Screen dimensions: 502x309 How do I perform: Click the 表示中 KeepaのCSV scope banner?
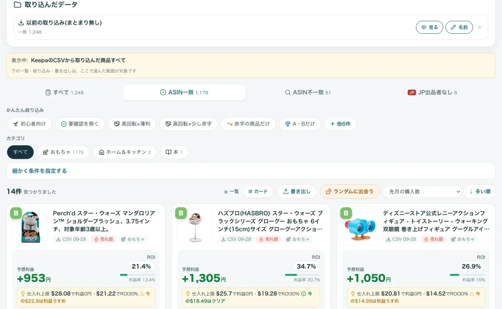251,65
